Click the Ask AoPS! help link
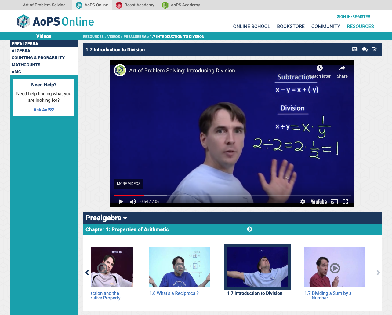Screen dimensions: 392x315 (x=43, y=109)
